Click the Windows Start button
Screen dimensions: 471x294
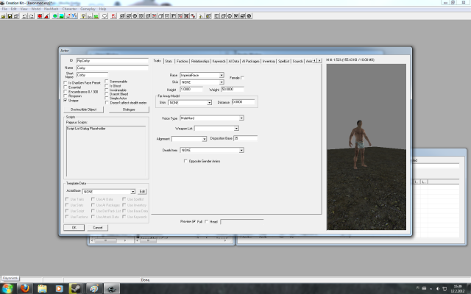(x=6, y=288)
